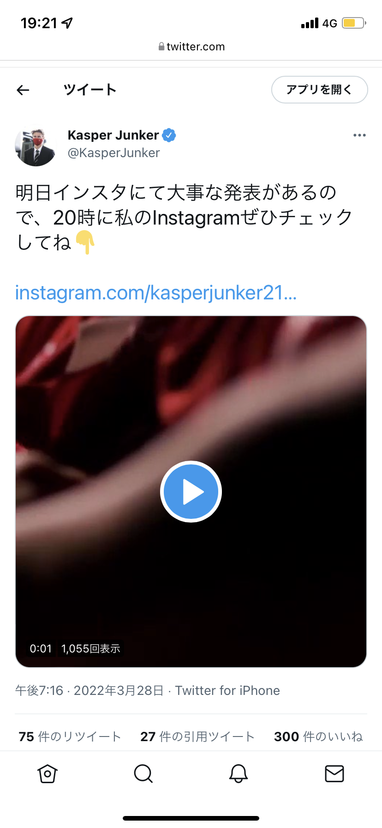View the 75 件のリツイート list
The width and height of the screenshot is (382, 828).
tap(70, 737)
